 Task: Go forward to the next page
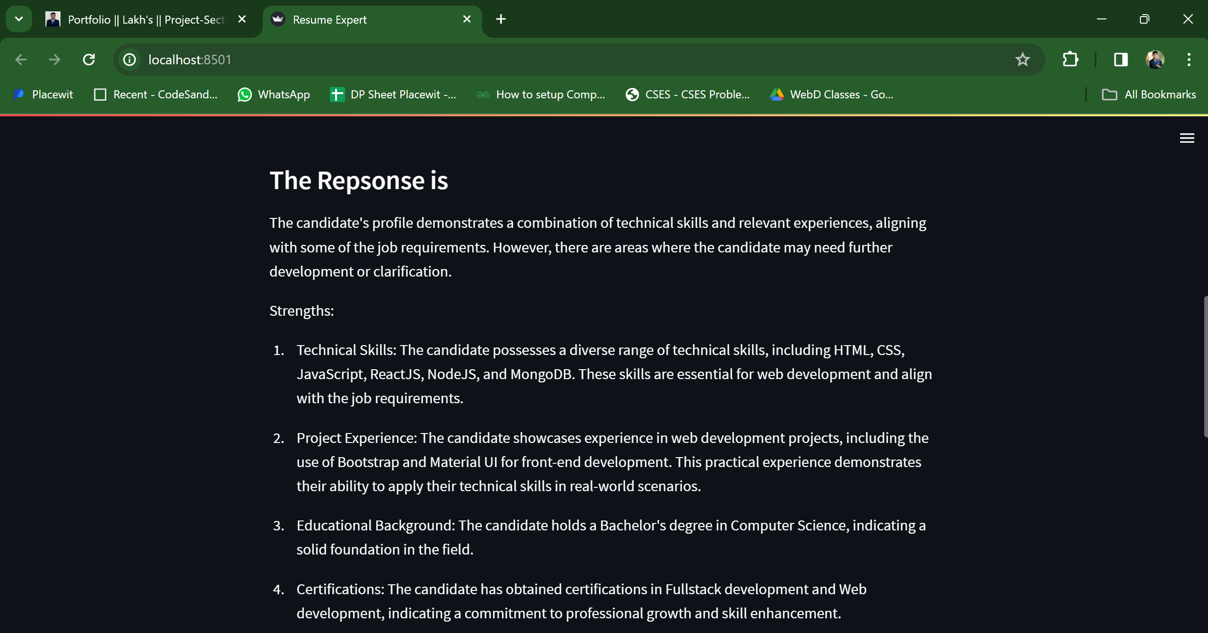55,60
